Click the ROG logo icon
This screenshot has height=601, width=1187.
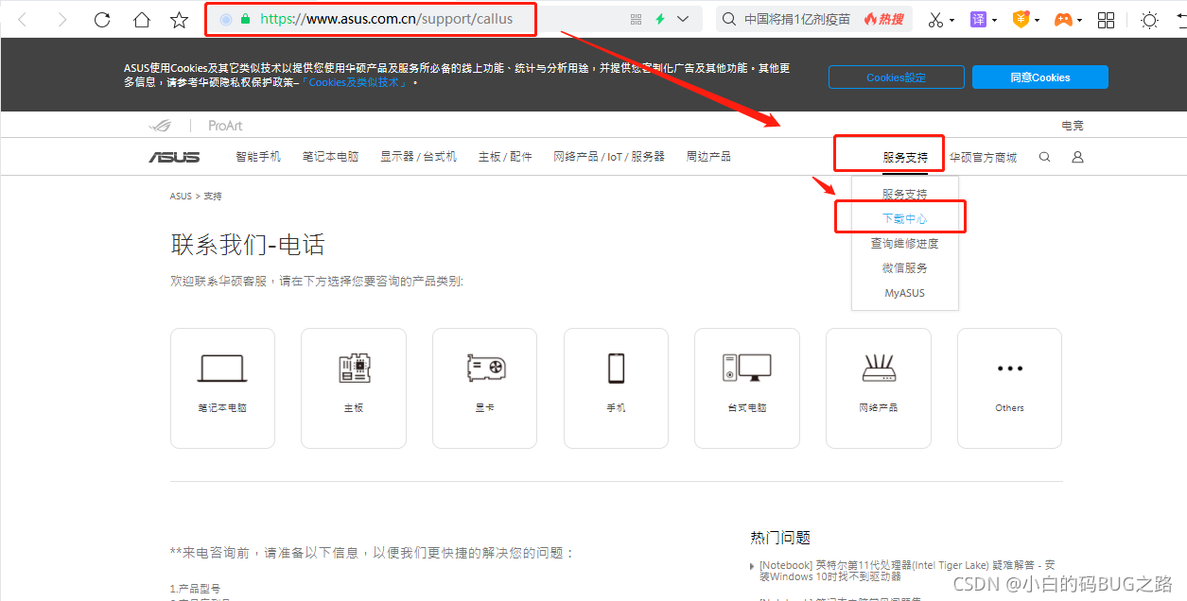[160, 126]
